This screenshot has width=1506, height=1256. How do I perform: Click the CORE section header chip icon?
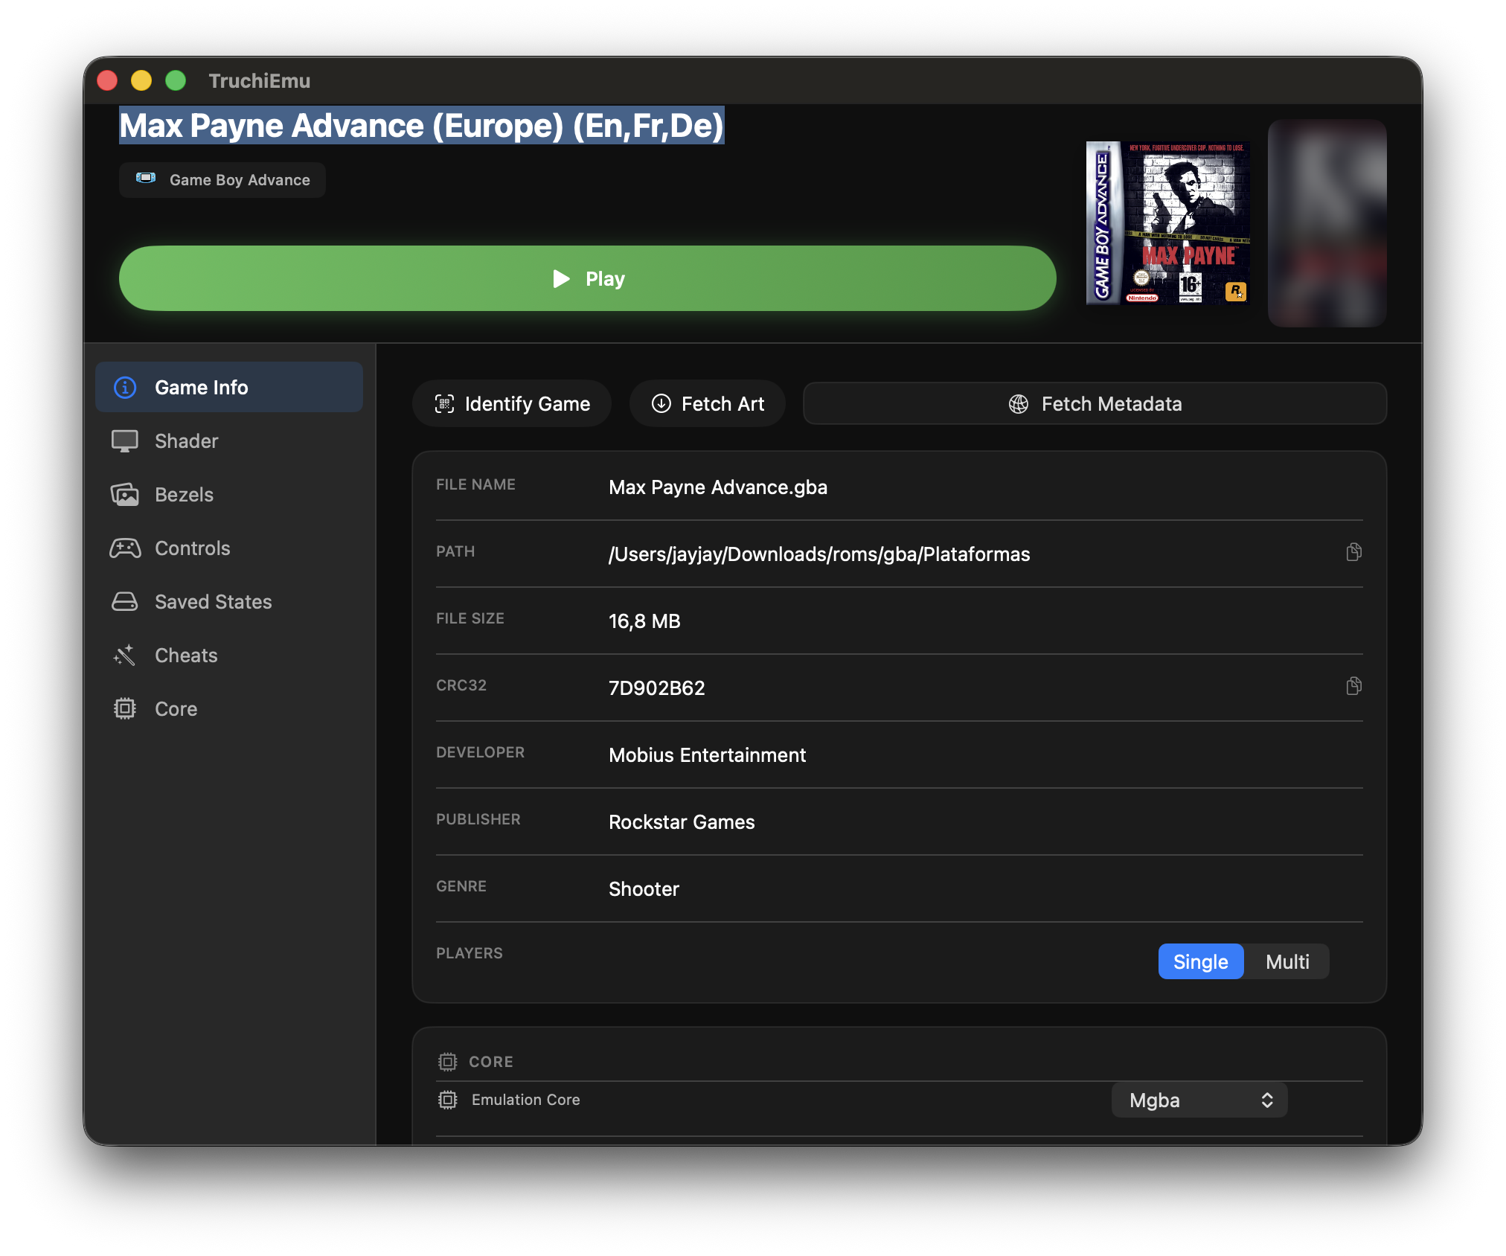[447, 1062]
